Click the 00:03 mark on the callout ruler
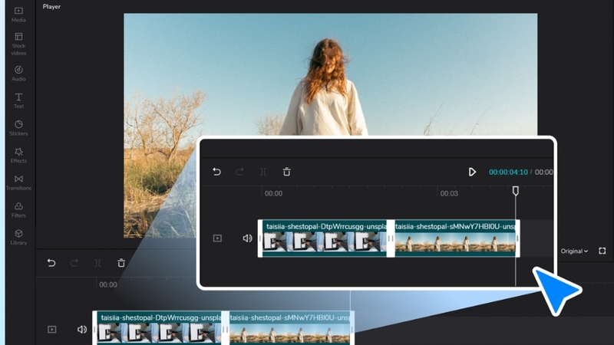 pos(449,193)
